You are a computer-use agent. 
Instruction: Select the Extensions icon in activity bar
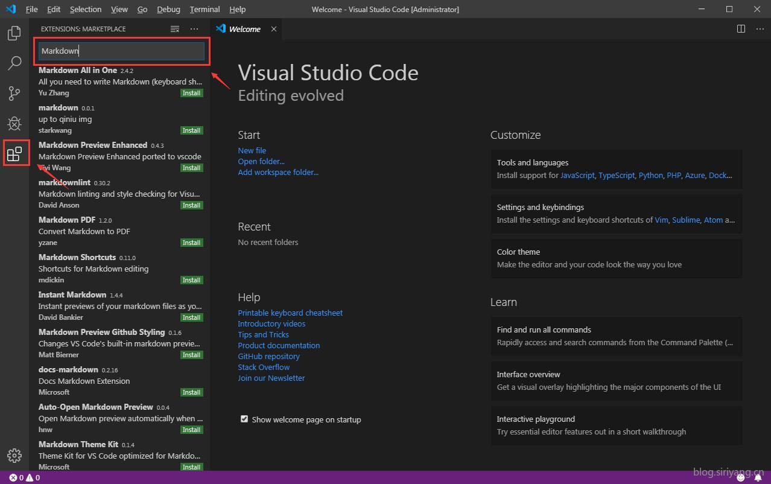pyautogui.click(x=14, y=154)
